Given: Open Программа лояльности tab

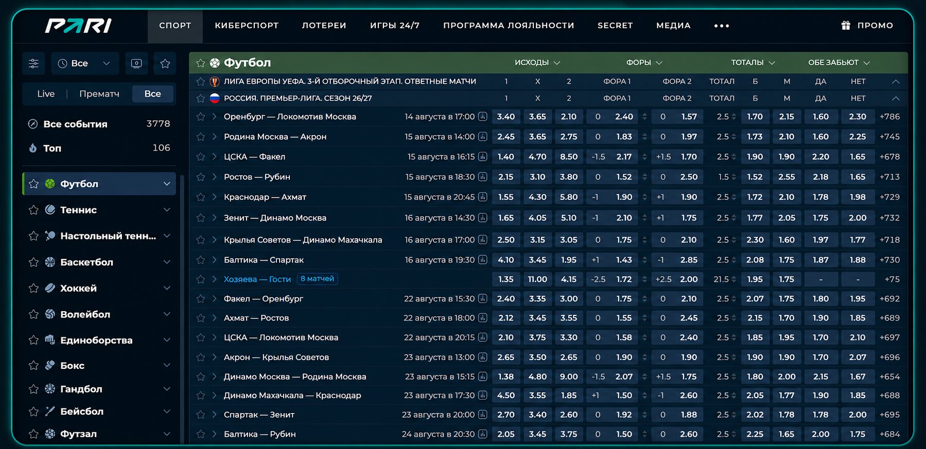Looking at the screenshot, I should pyautogui.click(x=509, y=26).
